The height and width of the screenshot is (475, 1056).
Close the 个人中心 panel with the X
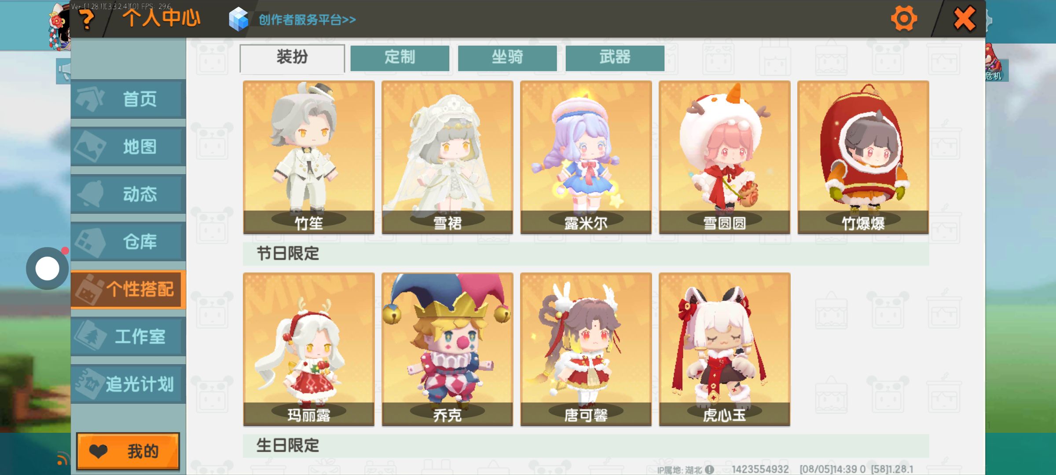tap(964, 19)
